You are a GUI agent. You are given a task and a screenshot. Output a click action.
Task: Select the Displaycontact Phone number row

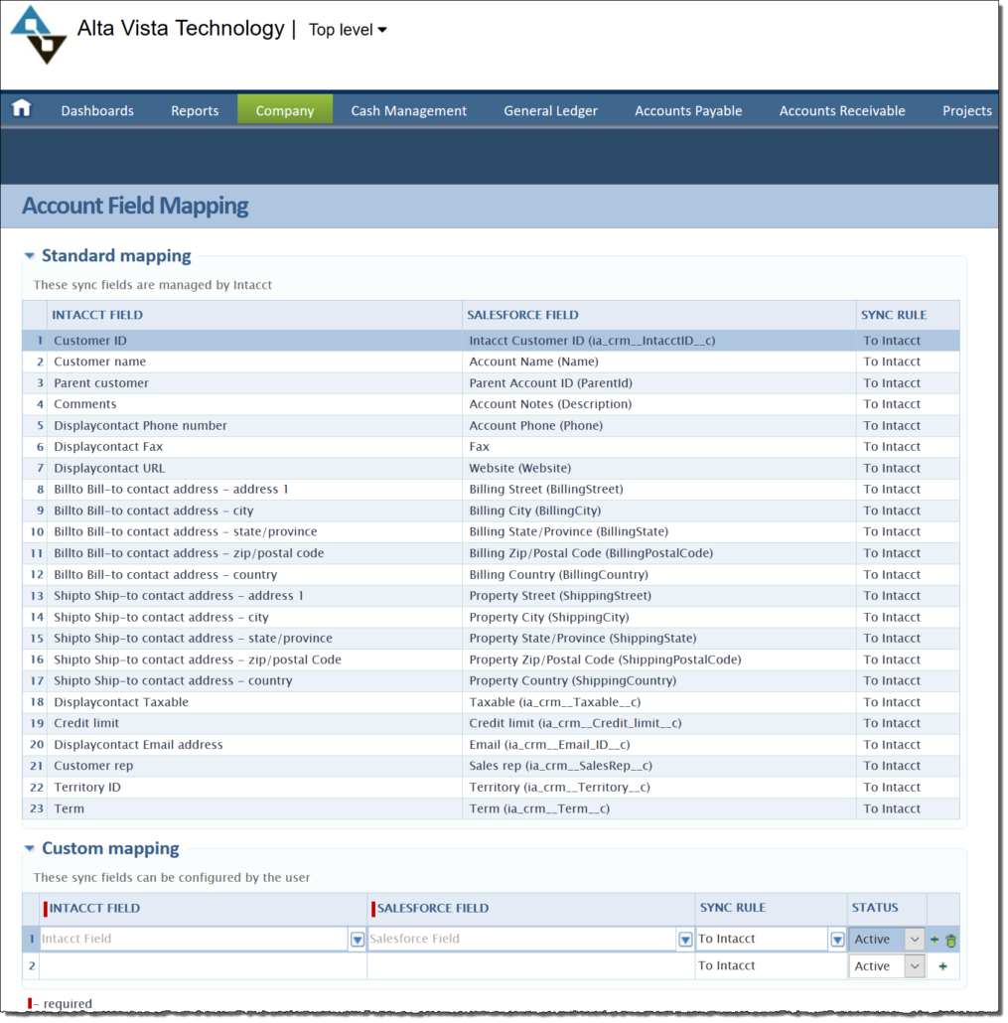pyautogui.click(x=491, y=425)
